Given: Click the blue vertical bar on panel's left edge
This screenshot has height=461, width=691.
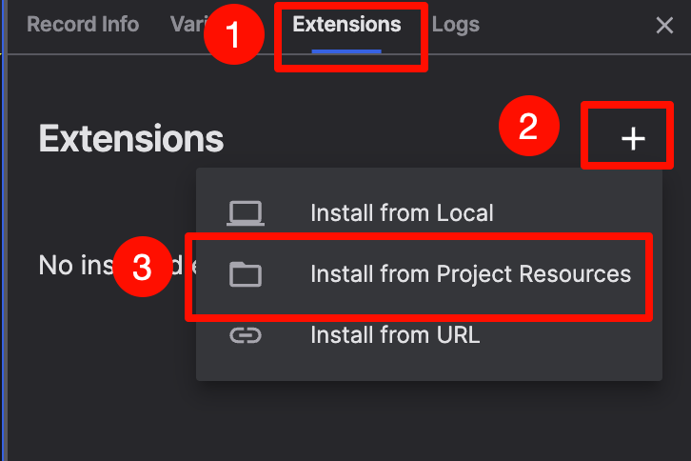Looking at the screenshot, I should coord(4,238).
